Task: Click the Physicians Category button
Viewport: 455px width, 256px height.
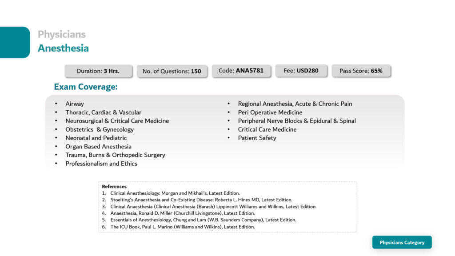Action: pyautogui.click(x=402, y=242)
